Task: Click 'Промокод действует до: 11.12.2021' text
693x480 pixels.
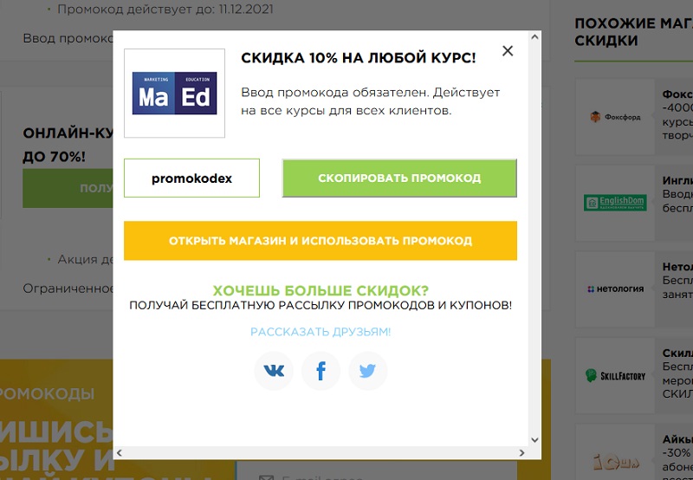Action: (x=165, y=10)
